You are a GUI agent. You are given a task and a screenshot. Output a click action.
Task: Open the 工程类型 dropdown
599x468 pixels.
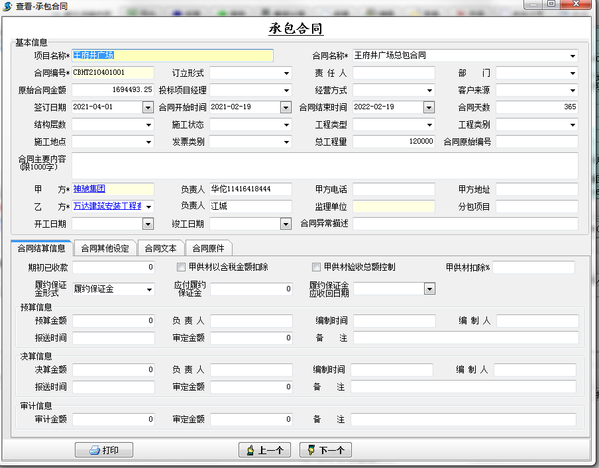[429, 124]
